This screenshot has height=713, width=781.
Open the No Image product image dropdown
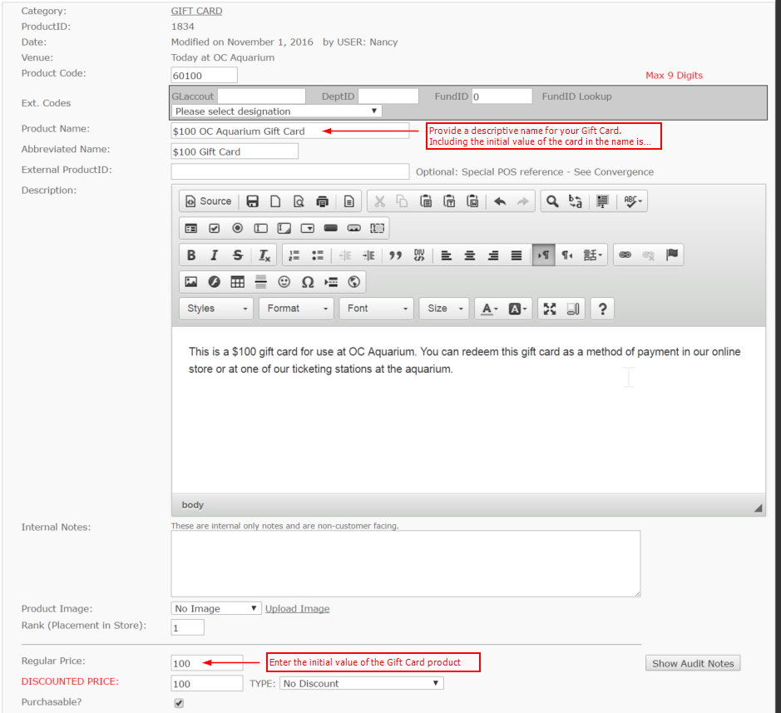pyautogui.click(x=216, y=608)
